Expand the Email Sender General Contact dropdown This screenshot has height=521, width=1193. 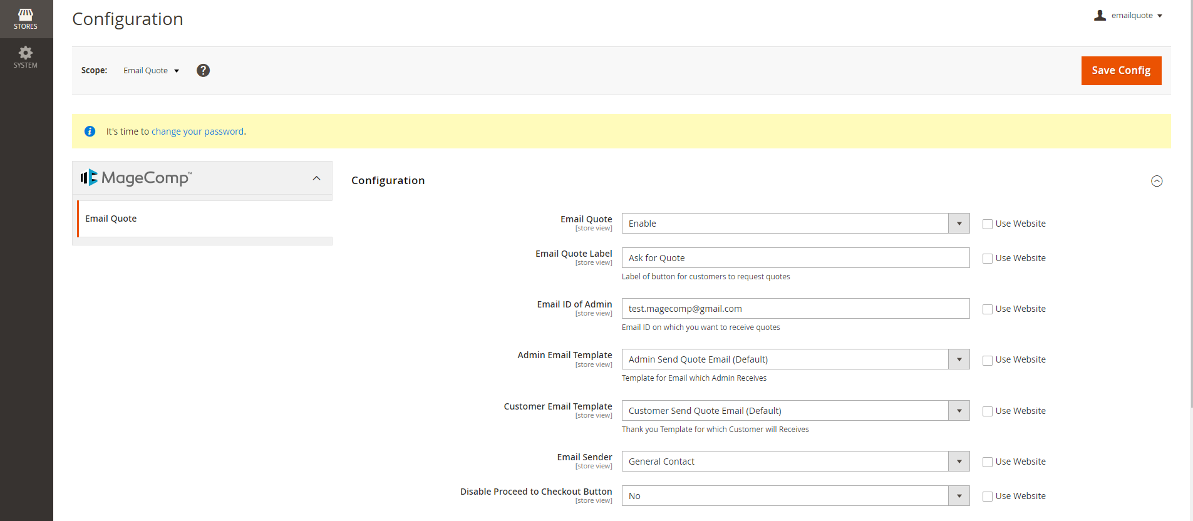[795, 462]
